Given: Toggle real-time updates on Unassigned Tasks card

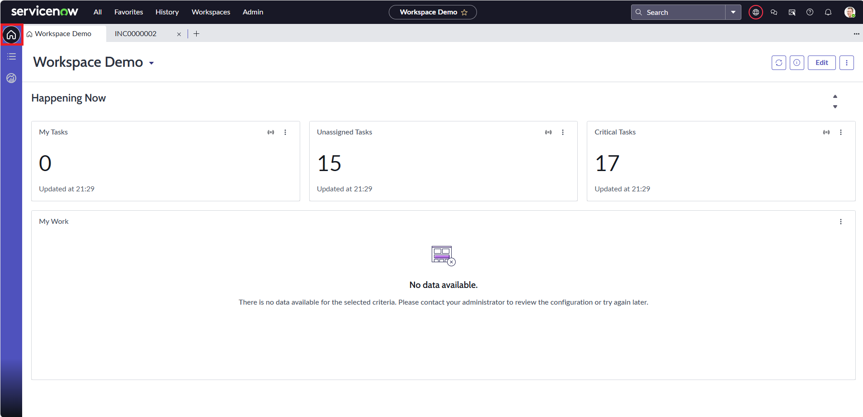Looking at the screenshot, I should point(548,132).
